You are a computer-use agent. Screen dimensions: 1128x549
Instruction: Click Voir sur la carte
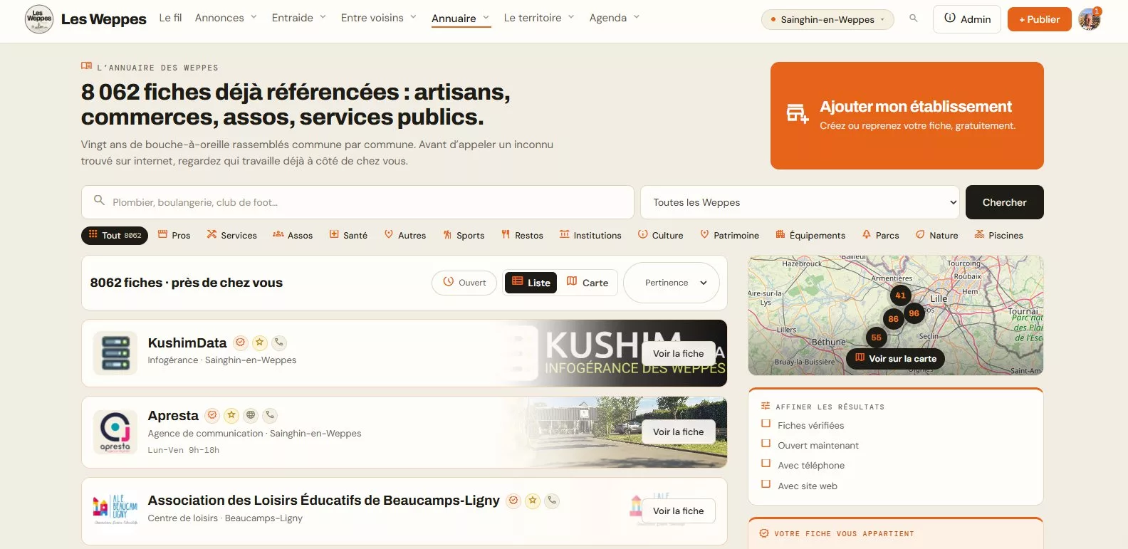[896, 358]
